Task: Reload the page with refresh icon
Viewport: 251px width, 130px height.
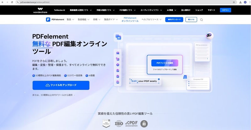Action: point(12,2)
